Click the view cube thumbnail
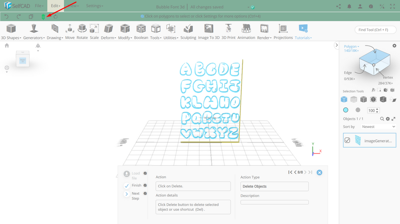 23,58
